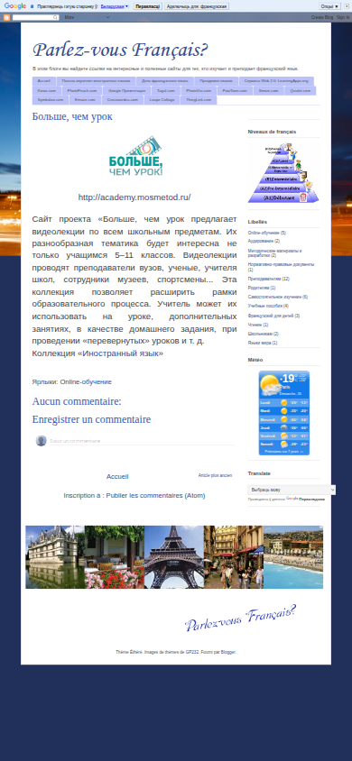Open the academy.mosmetod.ru link
352x761 pixels.
[x=134, y=197]
